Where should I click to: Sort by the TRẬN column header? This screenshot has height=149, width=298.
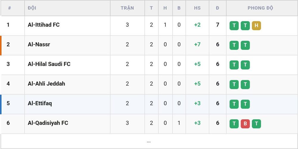(127, 8)
